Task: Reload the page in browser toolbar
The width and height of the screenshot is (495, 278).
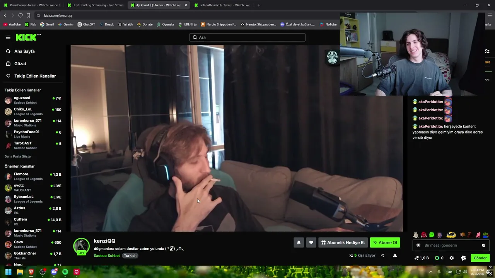Action: 20,15
